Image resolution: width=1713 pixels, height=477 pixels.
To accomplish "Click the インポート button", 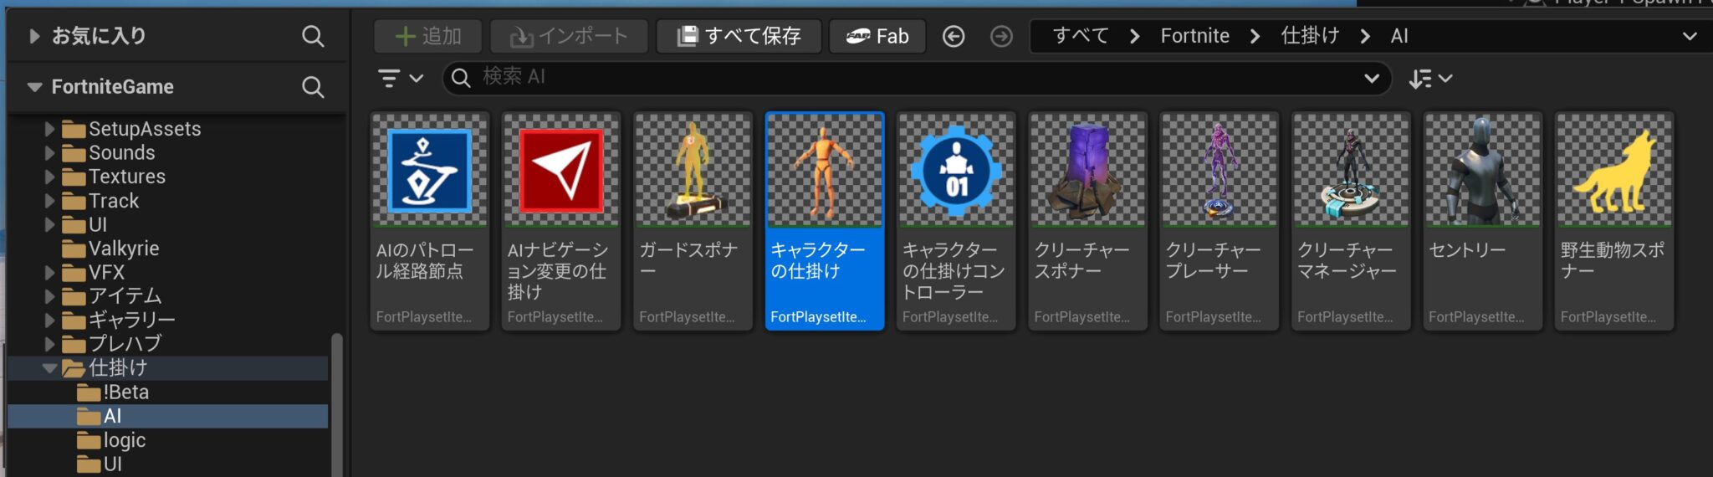I will (x=569, y=36).
